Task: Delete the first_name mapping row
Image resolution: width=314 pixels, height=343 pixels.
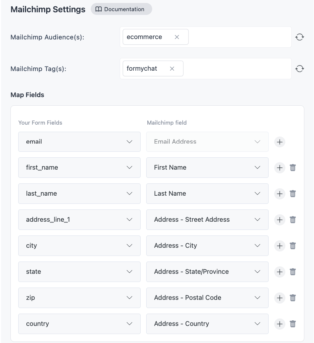Action: coord(293,168)
